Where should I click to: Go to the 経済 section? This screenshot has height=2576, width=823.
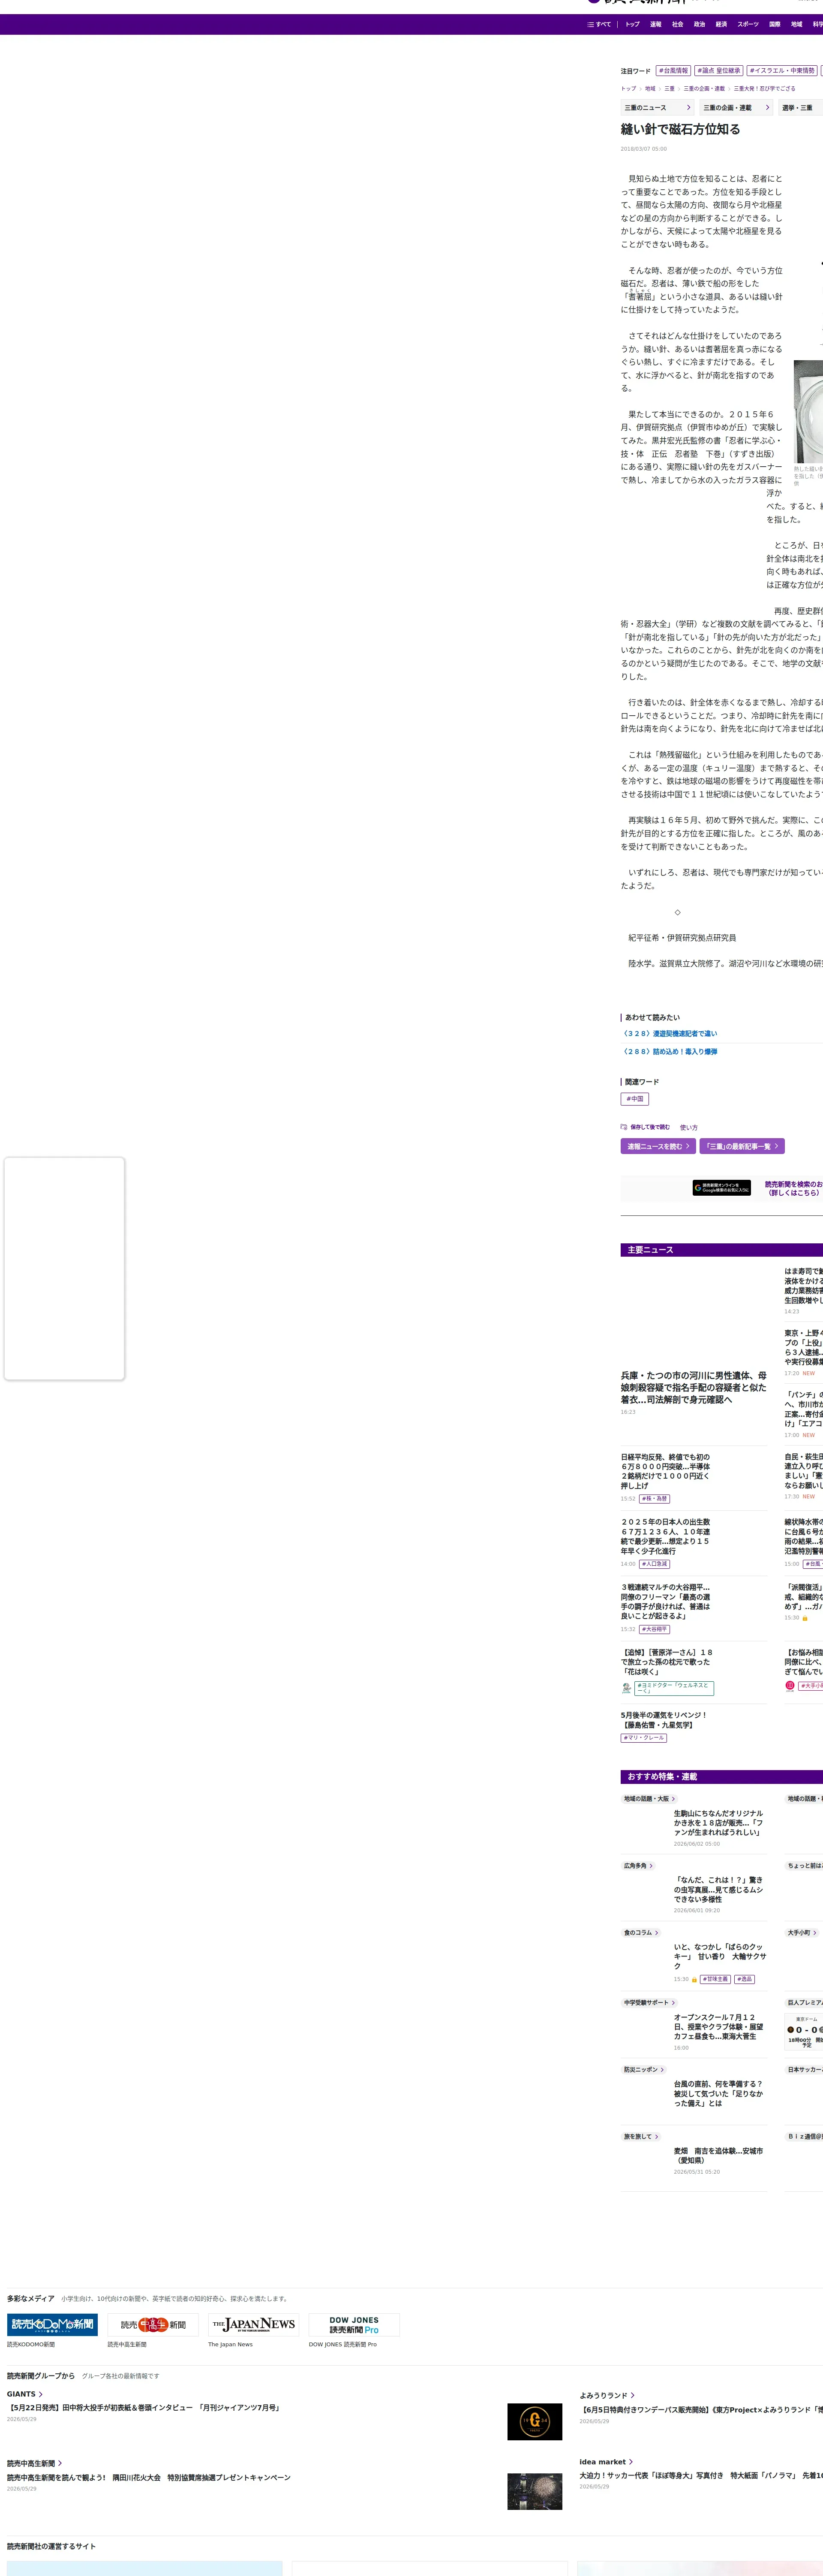pyautogui.click(x=721, y=24)
